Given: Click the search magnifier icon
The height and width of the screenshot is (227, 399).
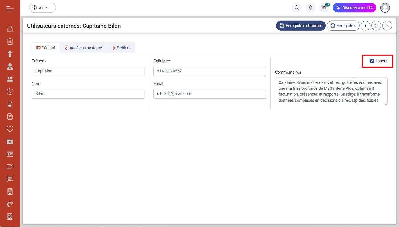Looking at the screenshot, I should [x=297, y=8].
